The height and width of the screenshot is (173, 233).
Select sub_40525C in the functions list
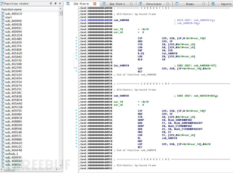click(14, 89)
